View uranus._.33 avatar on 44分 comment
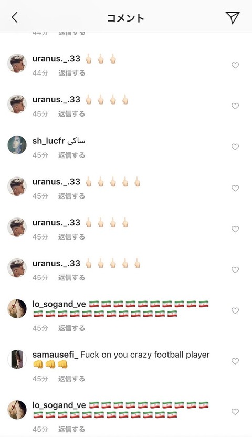 (x=17, y=63)
